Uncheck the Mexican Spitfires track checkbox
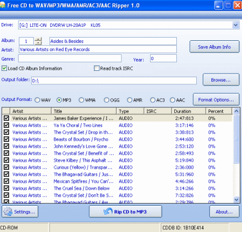 click(6, 181)
